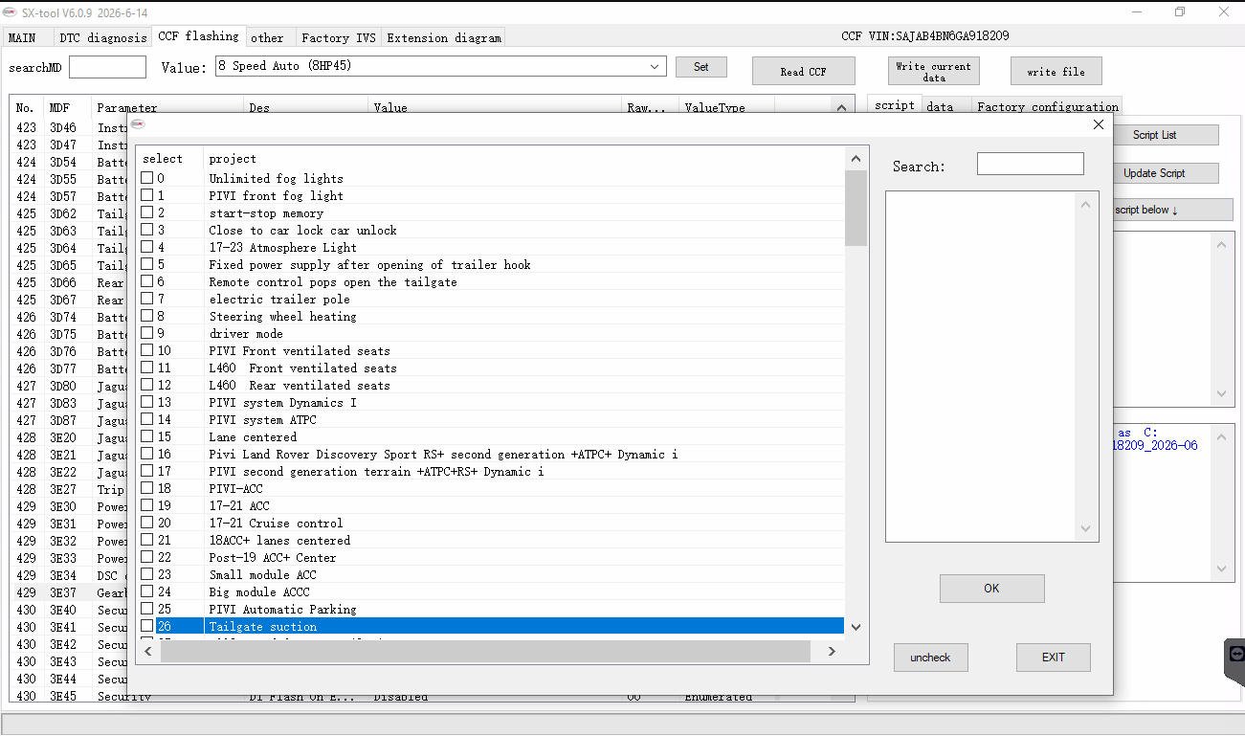Image resolution: width=1245 pixels, height=736 pixels.
Task: Select the script tab in right panel
Action: pyautogui.click(x=895, y=105)
